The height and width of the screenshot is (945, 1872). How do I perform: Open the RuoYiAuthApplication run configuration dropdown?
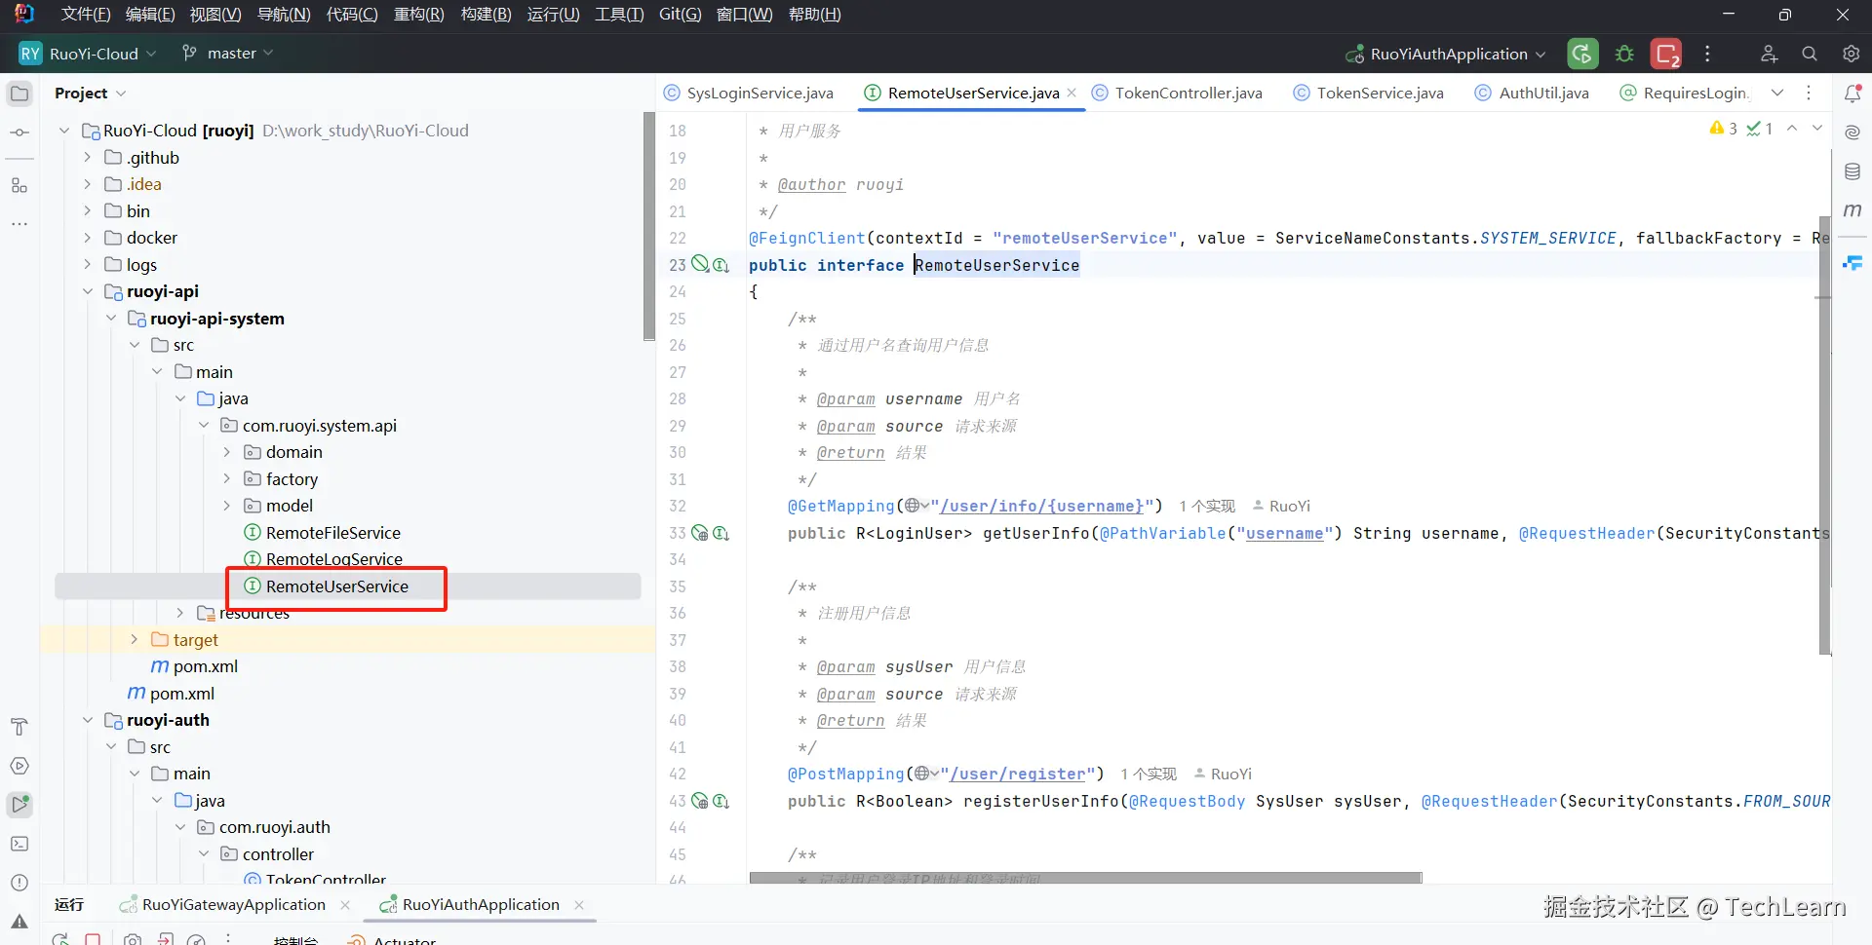click(x=1445, y=54)
